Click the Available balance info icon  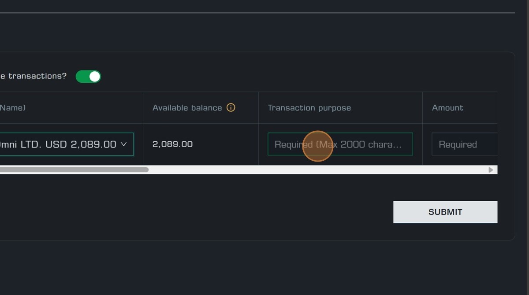(231, 107)
